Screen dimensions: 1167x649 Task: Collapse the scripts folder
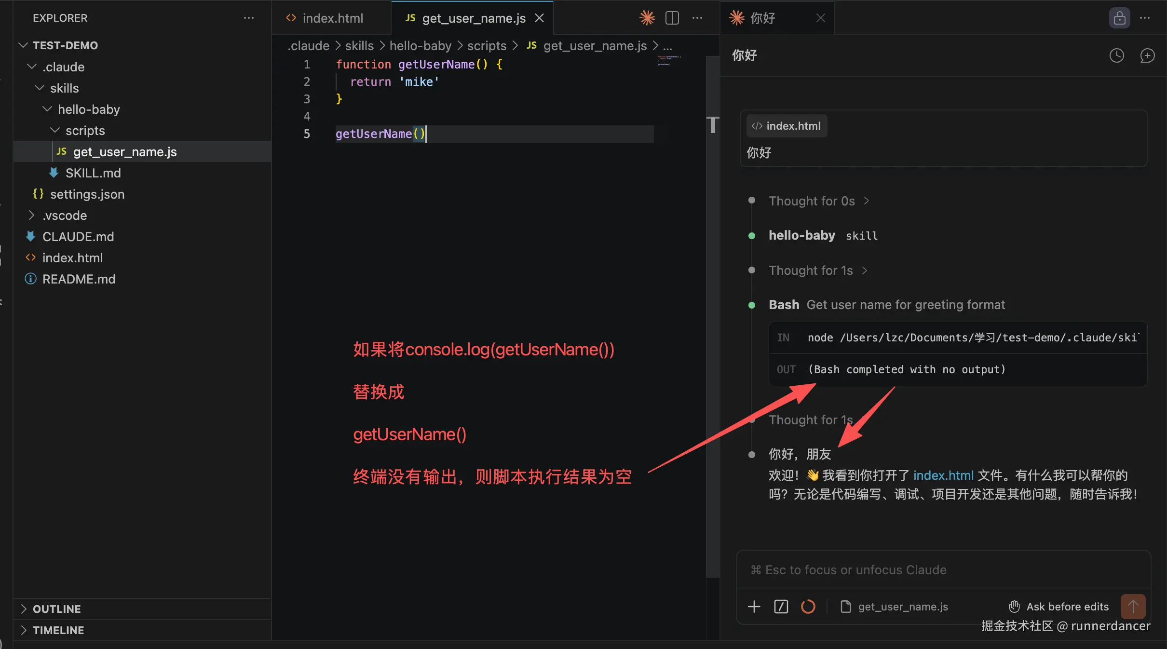tap(85, 131)
